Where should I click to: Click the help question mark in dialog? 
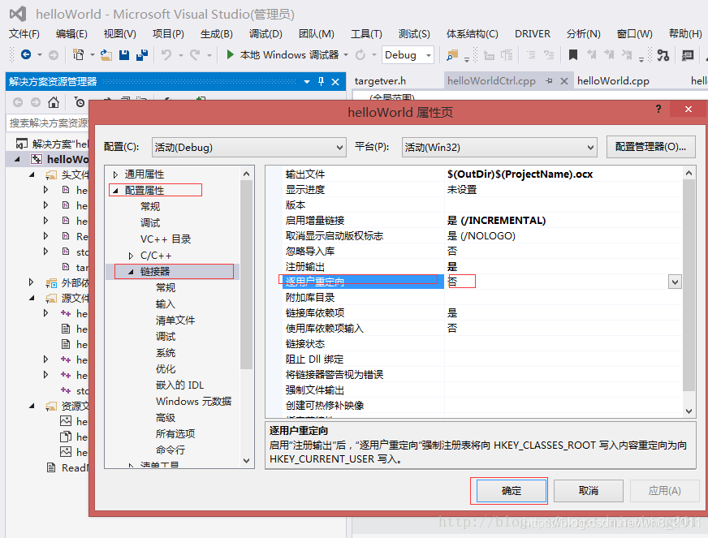pyautogui.click(x=658, y=109)
